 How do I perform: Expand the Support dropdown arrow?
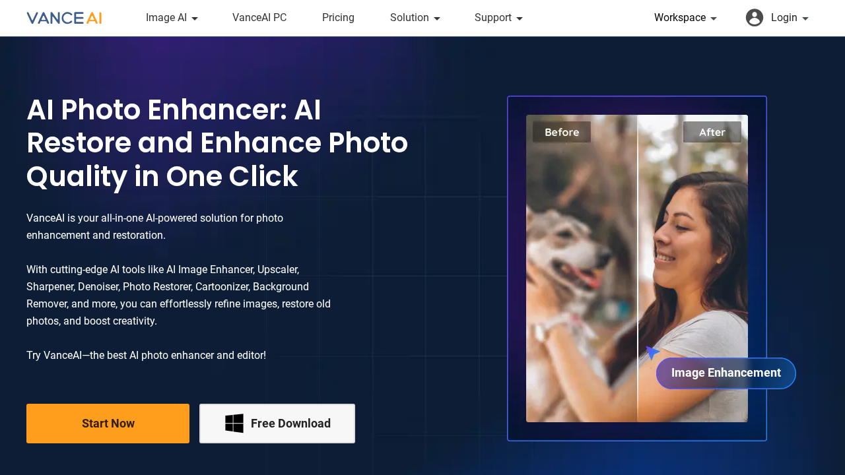pos(520,18)
